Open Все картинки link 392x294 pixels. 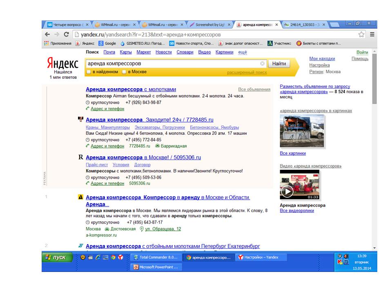[292, 153]
